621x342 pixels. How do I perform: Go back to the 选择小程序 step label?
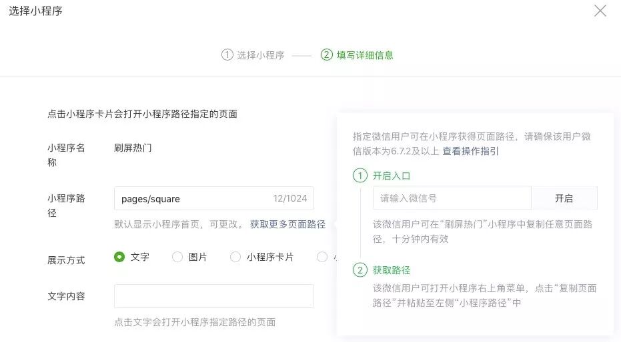(260, 55)
